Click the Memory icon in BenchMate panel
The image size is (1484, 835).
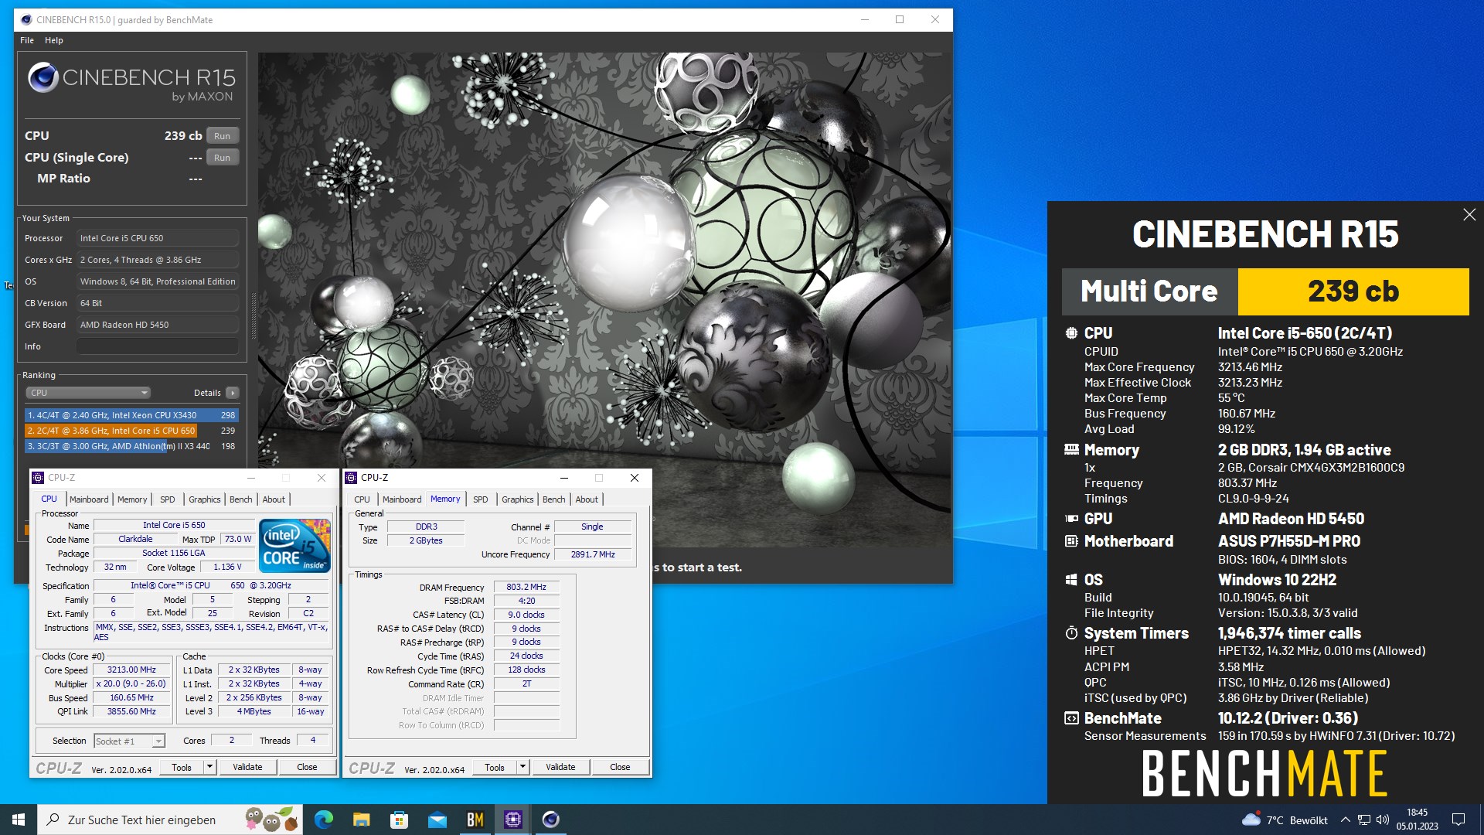[1071, 449]
